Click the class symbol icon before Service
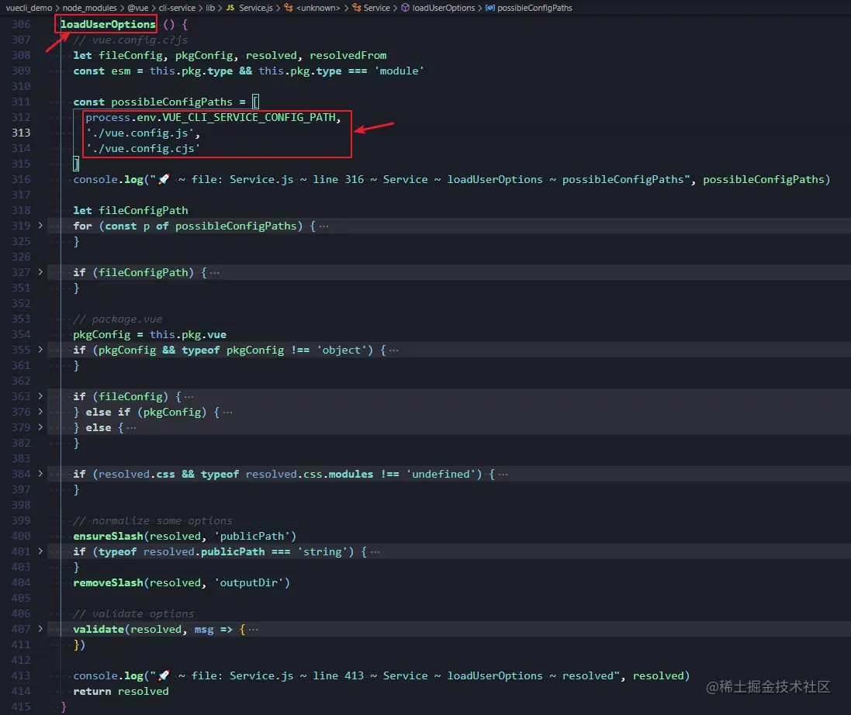Viewport: 851px width, 715px height. point(357,8)
